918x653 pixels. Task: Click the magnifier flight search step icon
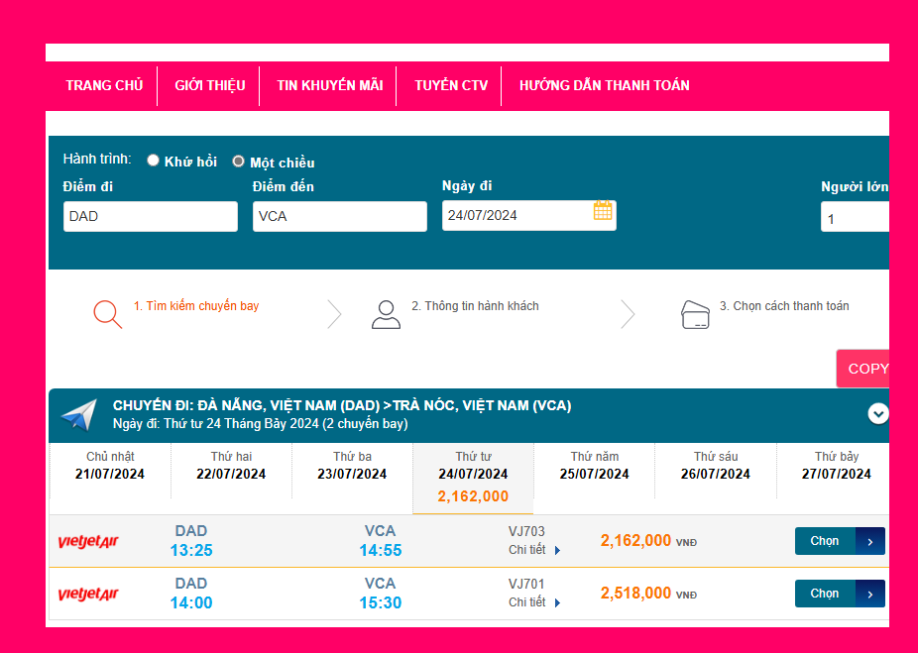tap(107, 313)
